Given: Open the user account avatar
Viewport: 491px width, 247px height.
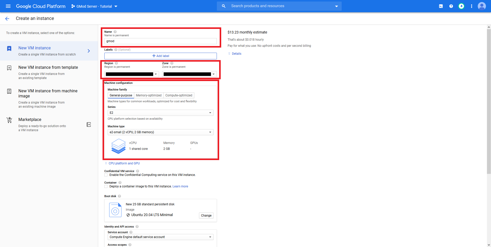Looking at the screenshot, I should 482,6.
